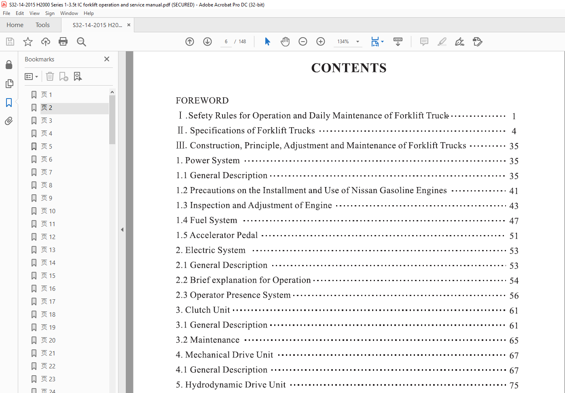Click the '1.4 Fuel System' contents entry
This screenshot has height=393, width=565.
coord(207,220)
